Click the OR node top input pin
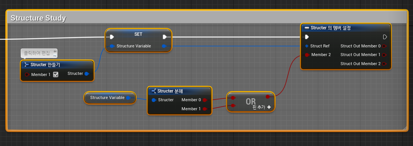 pyautogui.click(x=233, y=98)
